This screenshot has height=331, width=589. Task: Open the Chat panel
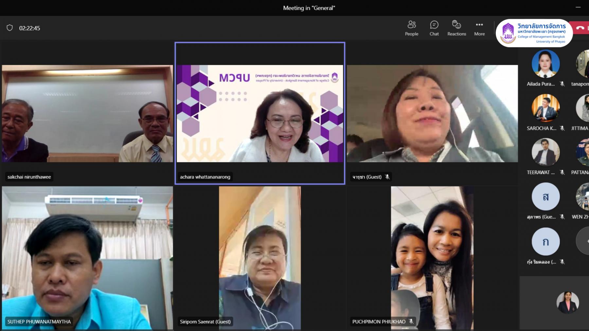point(434,28)
